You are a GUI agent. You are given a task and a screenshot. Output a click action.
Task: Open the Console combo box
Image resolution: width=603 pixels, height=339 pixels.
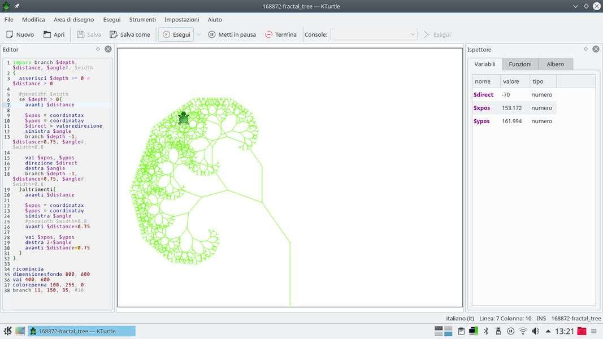point(374,34)
